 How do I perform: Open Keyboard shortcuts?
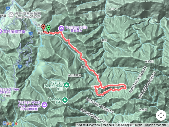[x=88, y=125]
